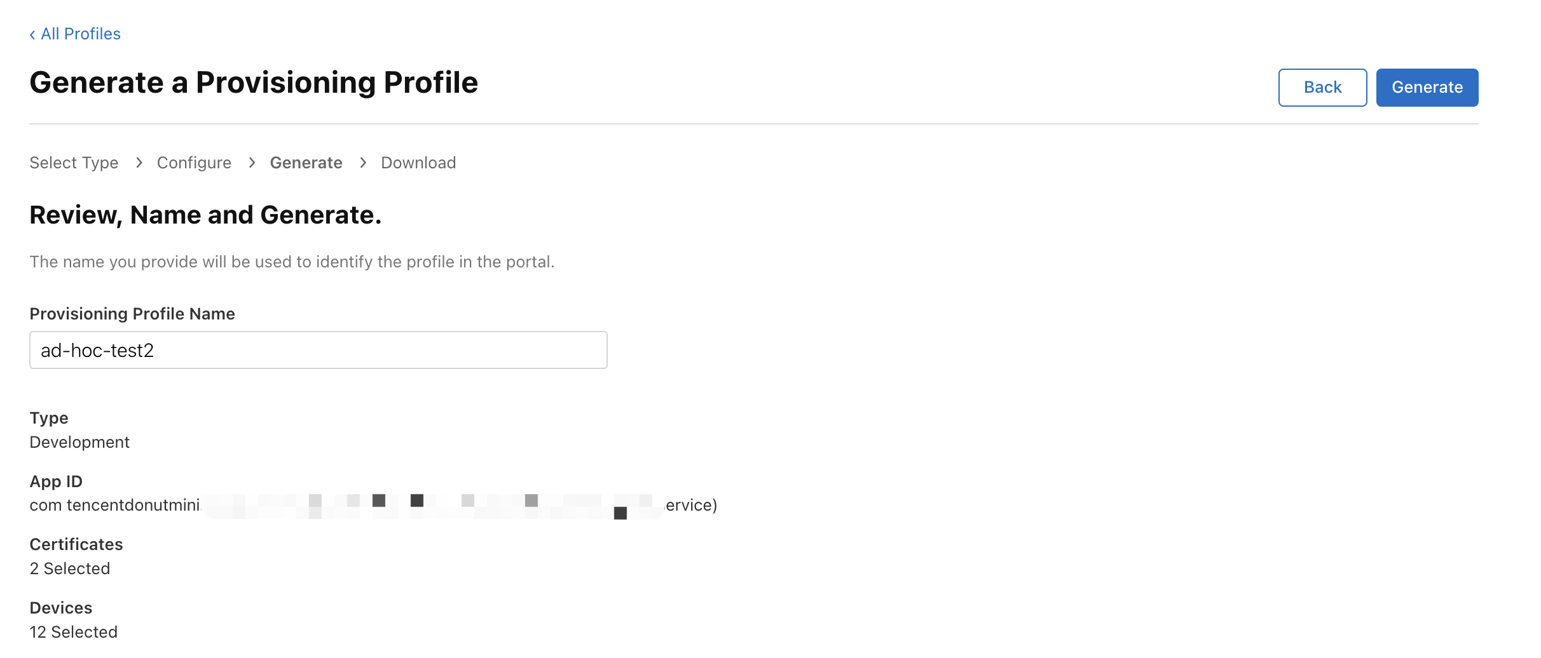This screenshot has height=658, width=1541.
Task: Click the blue Generate button
Action: click(x=1427, y=88)
